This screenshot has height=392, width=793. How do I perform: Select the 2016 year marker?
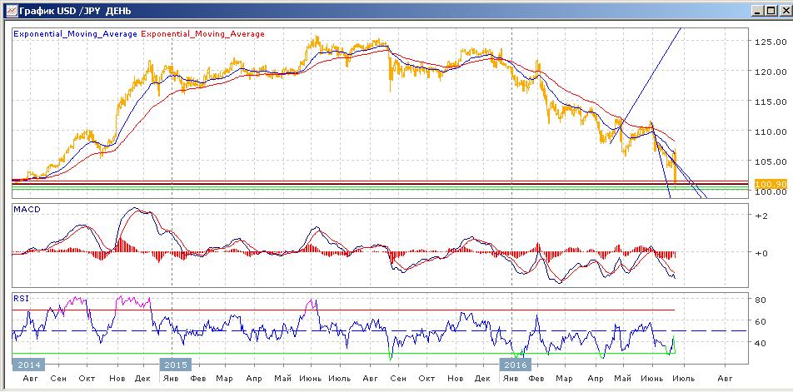[x=516, y=365]
